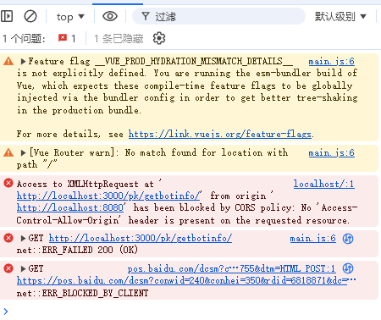This screenshot has height=320, width=381.
Task: Open main.js:6 source of Vue Router warning
Action: (331, 152)
